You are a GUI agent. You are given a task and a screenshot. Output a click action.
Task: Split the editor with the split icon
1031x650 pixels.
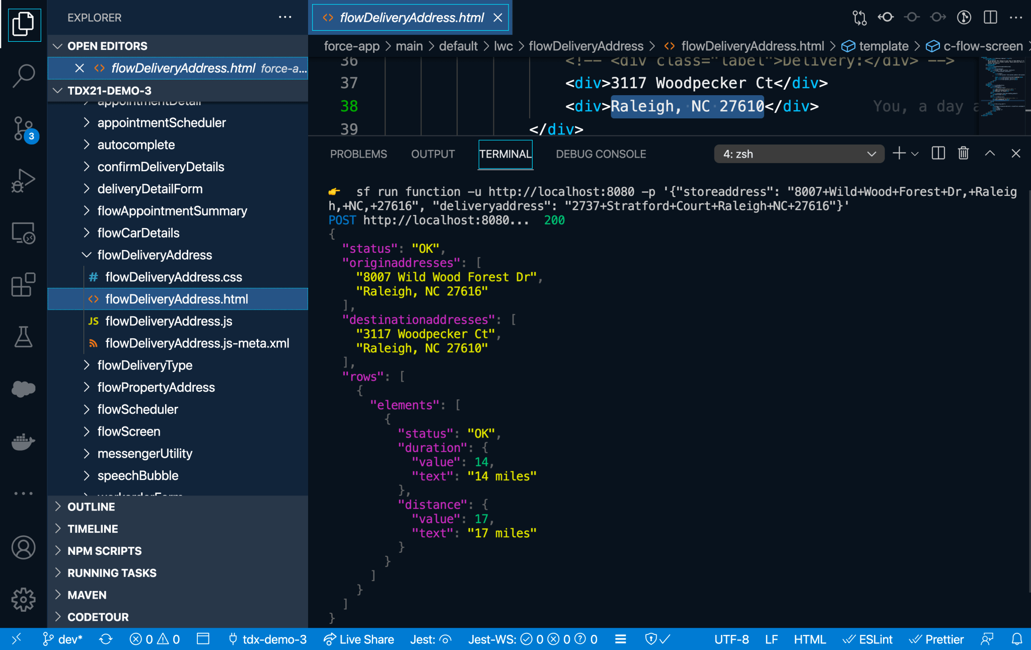pyautogui.click(x=989, y=17)
